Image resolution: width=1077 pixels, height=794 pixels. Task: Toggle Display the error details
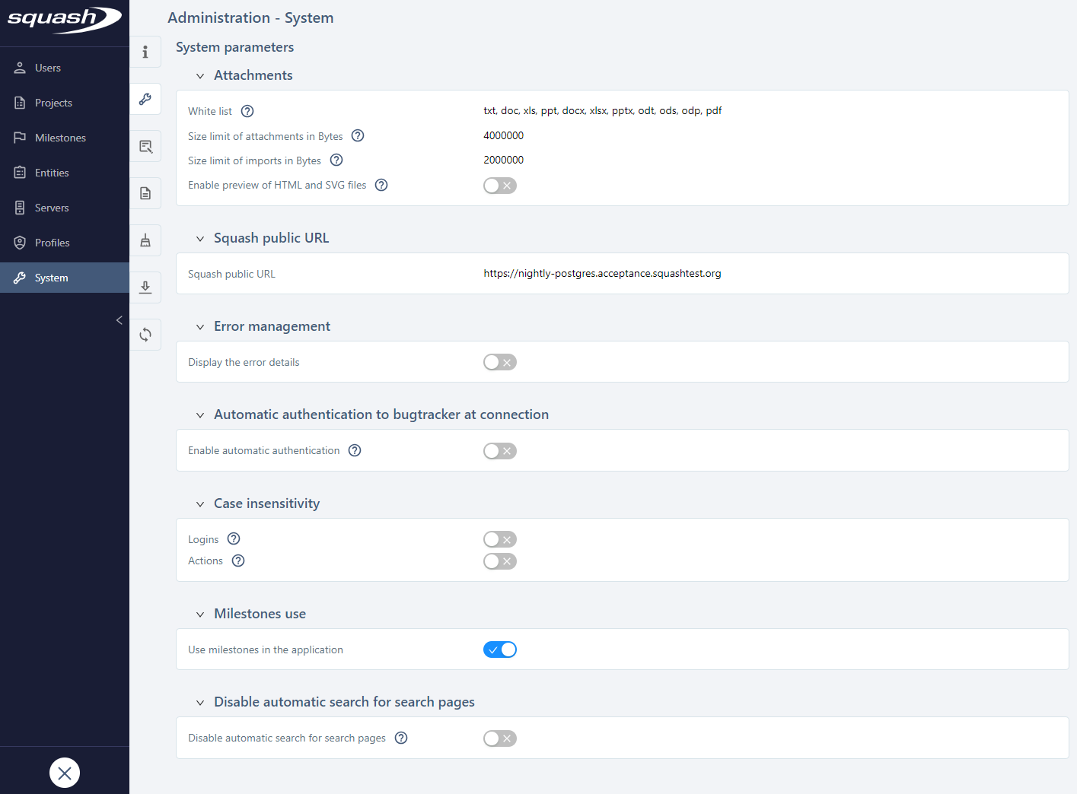click(x=499, y=362)
